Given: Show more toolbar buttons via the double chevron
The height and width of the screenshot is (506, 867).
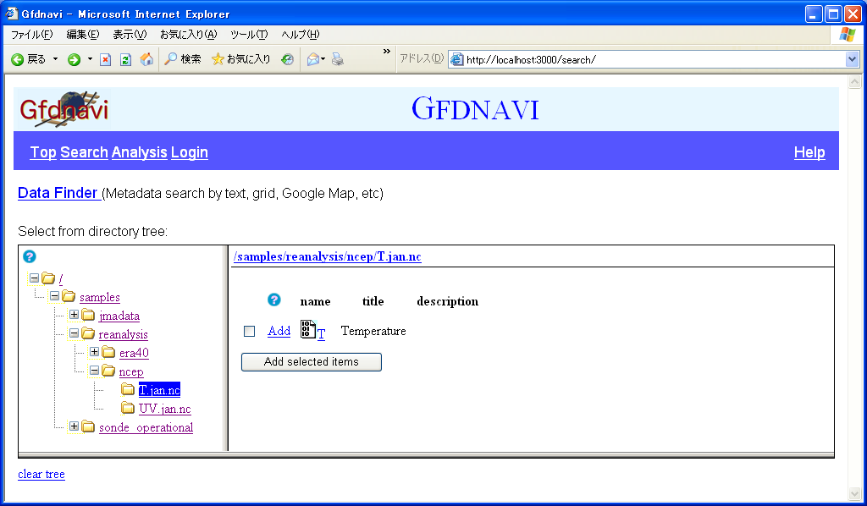Looking at the screenshot, I should [x=386, y=52].
